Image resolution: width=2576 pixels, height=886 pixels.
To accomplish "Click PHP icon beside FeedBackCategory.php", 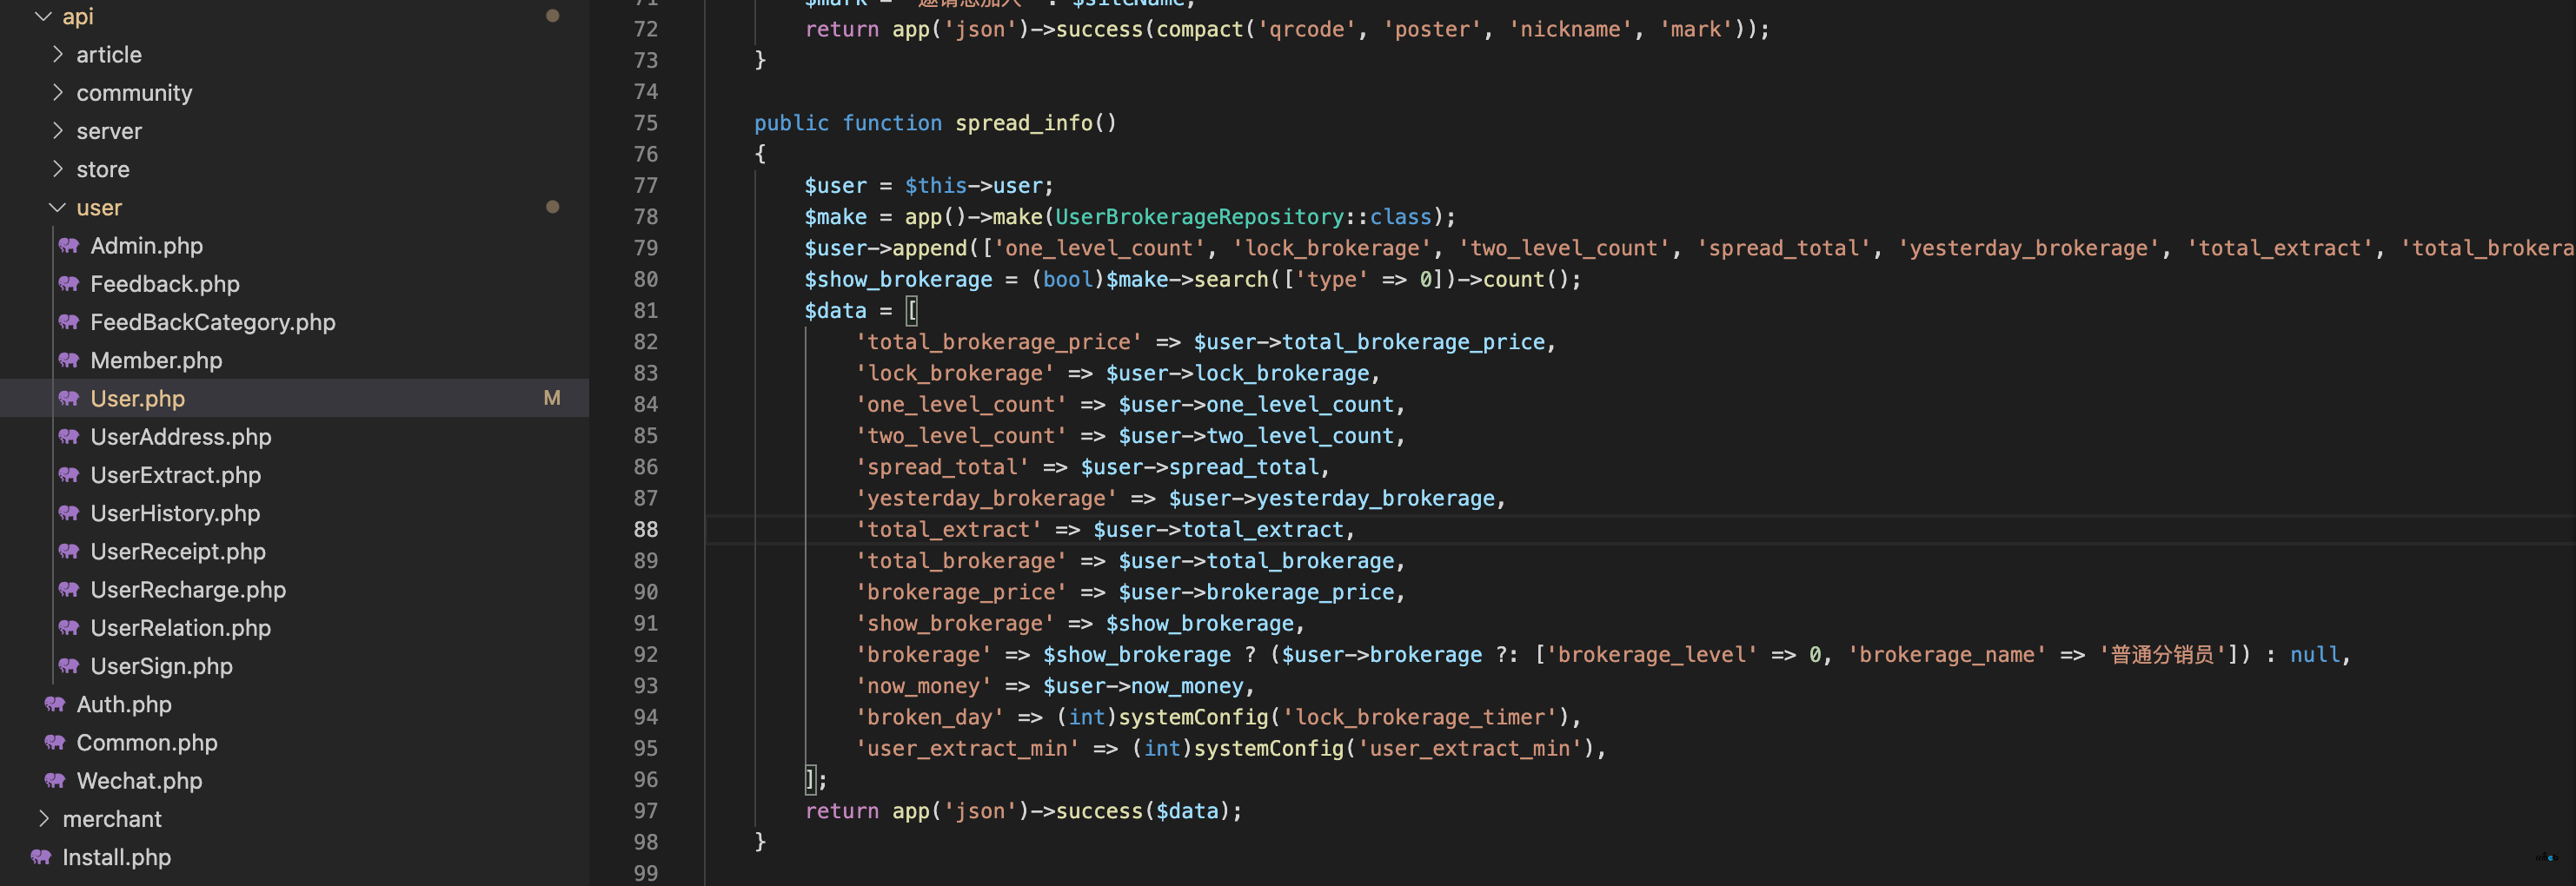I will click(x=69, y=322).
